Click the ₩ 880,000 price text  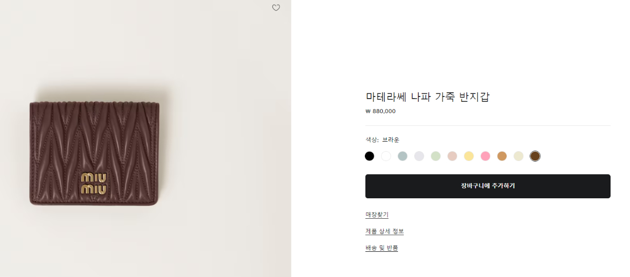tap(381, 111)
